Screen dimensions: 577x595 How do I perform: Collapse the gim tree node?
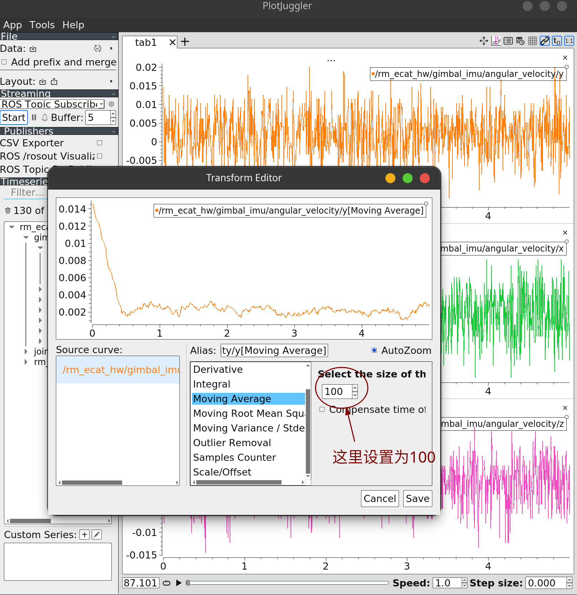(26, 237)
